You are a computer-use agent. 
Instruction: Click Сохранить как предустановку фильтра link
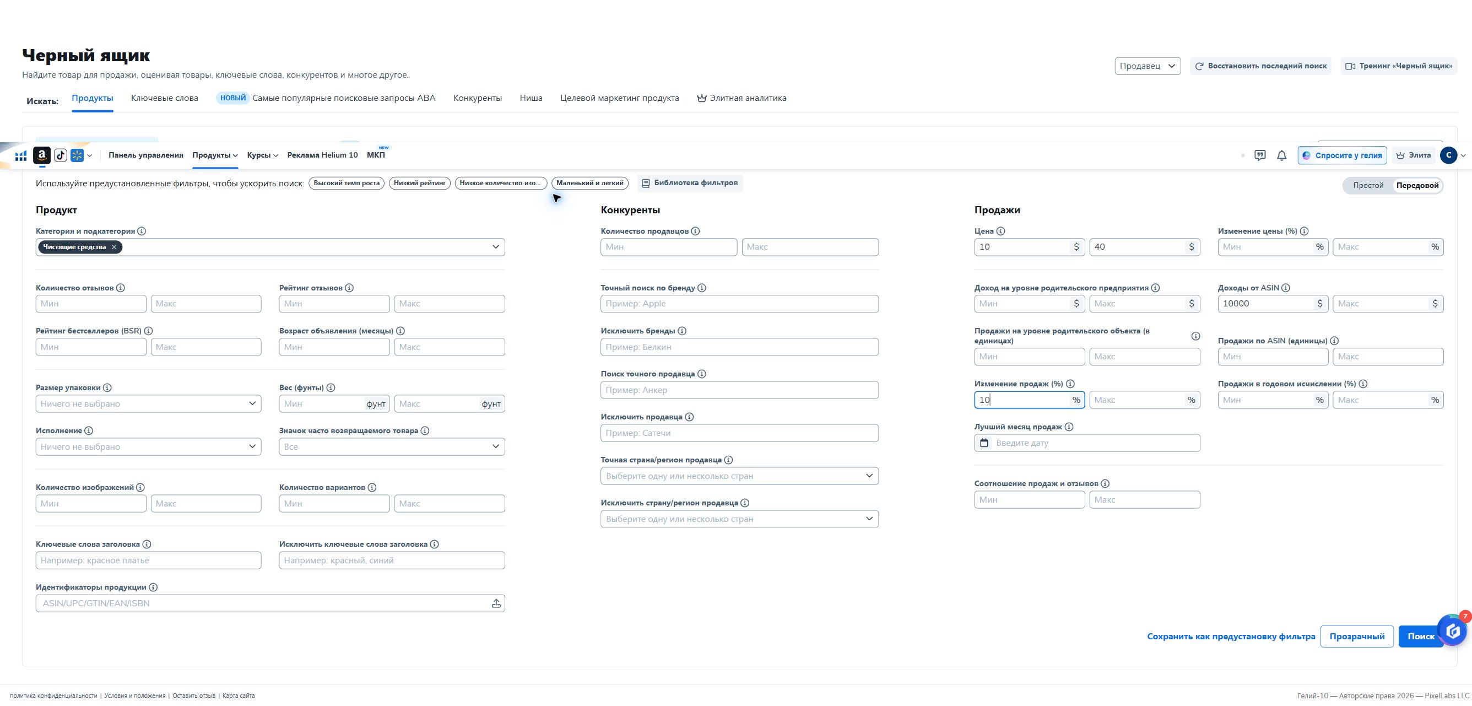click(x=1231, y=636)
